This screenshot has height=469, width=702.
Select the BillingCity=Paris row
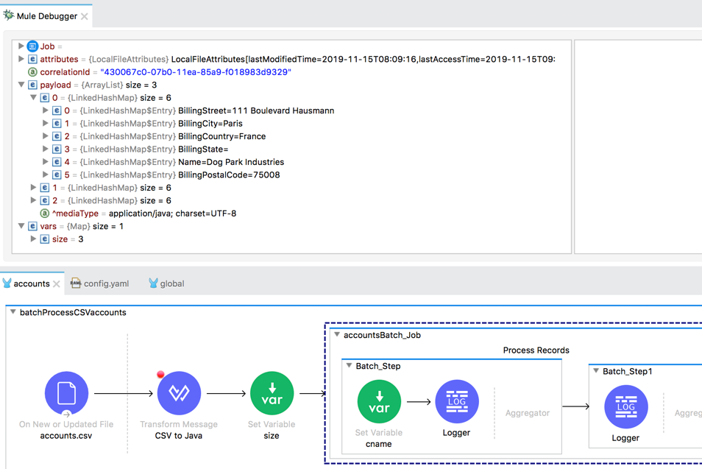click(x=148, y=123)
